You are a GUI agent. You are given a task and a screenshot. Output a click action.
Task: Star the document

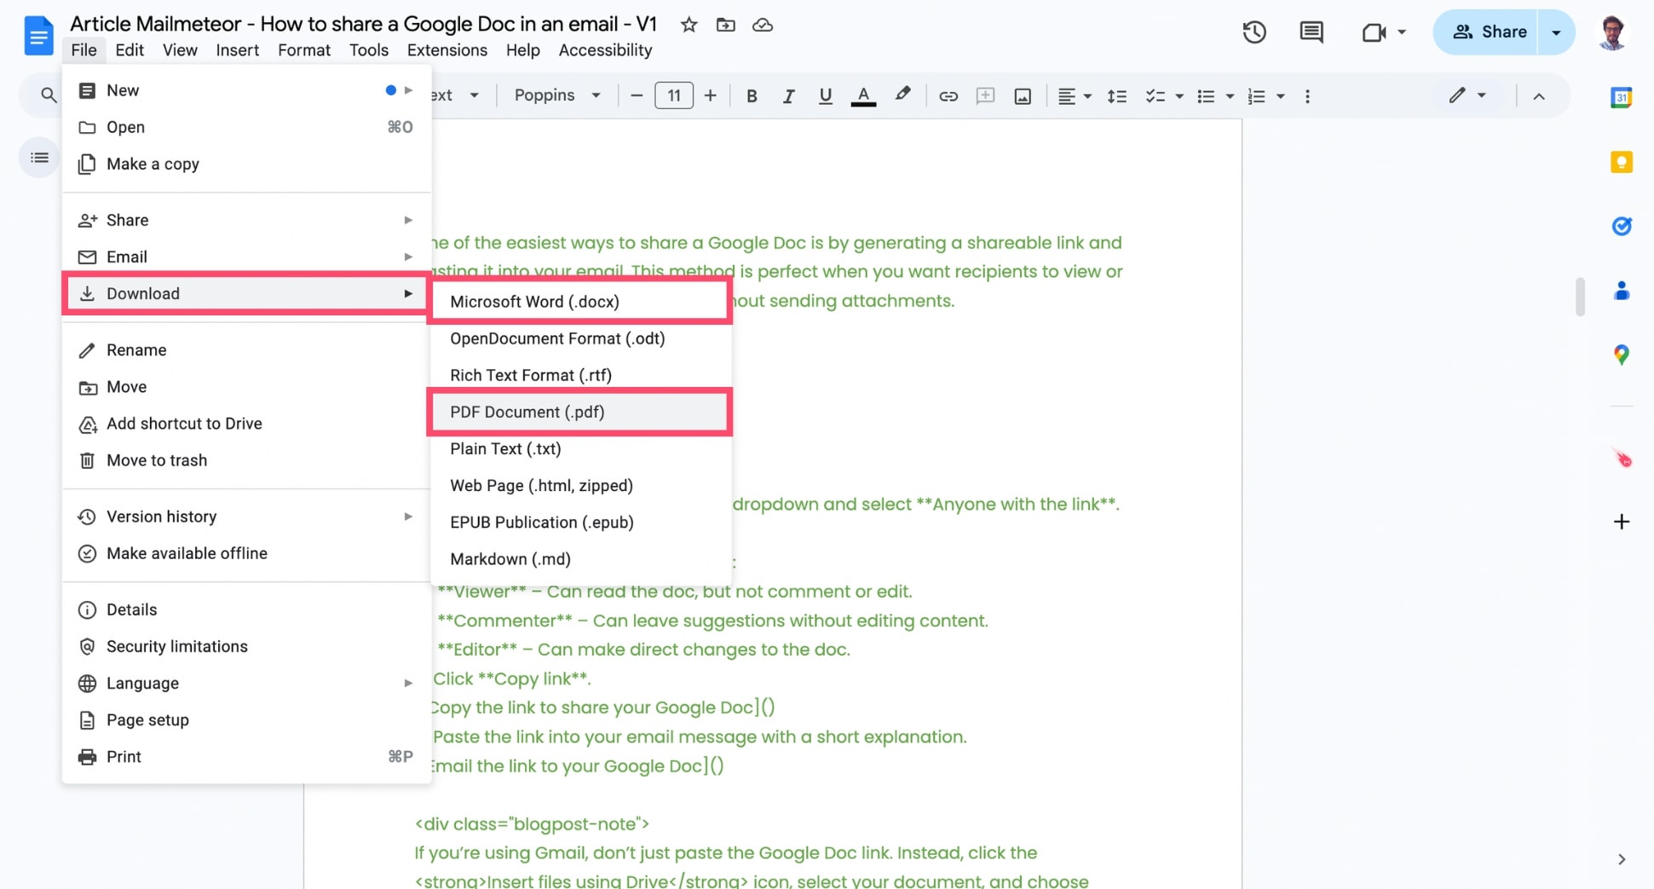(x=688, y=25)
